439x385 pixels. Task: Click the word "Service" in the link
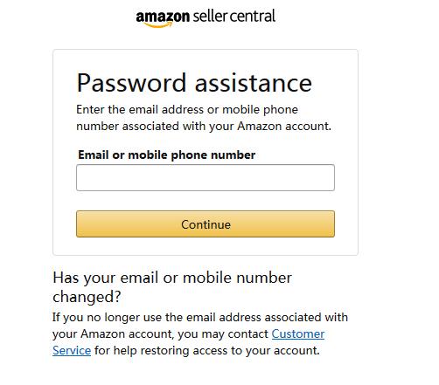point(72,350)
